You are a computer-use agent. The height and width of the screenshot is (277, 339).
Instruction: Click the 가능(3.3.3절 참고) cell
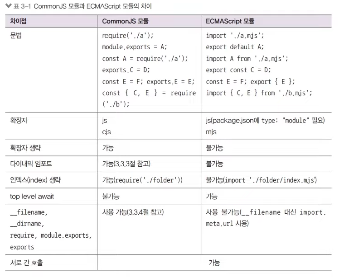(126, 164)
